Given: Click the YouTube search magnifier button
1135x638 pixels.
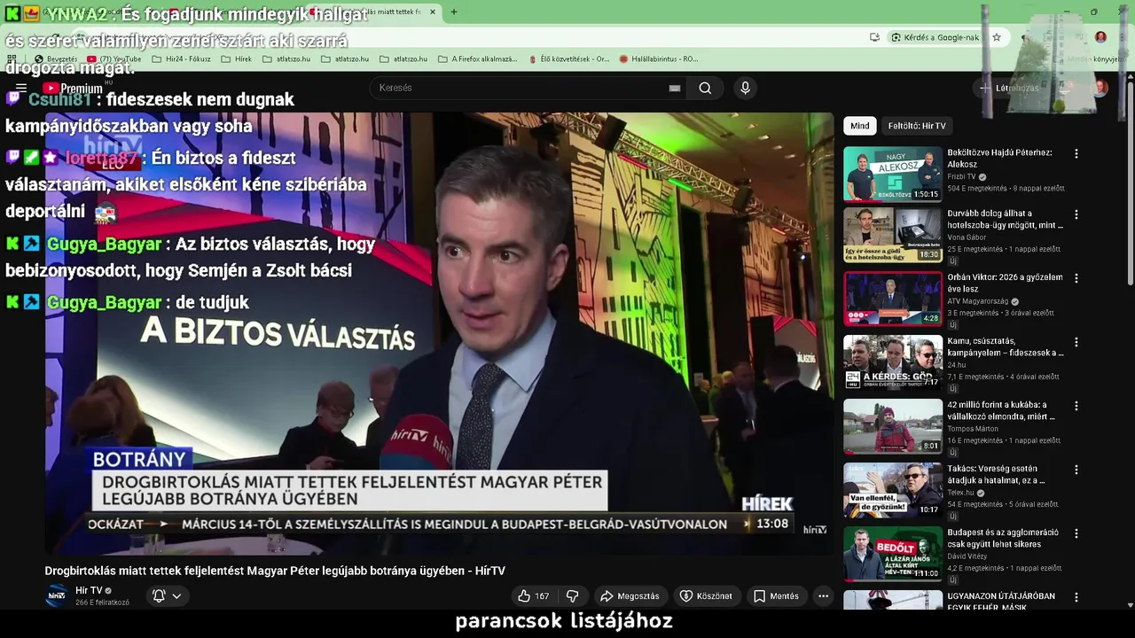Looking at the screenshot, I should [705, 88].
